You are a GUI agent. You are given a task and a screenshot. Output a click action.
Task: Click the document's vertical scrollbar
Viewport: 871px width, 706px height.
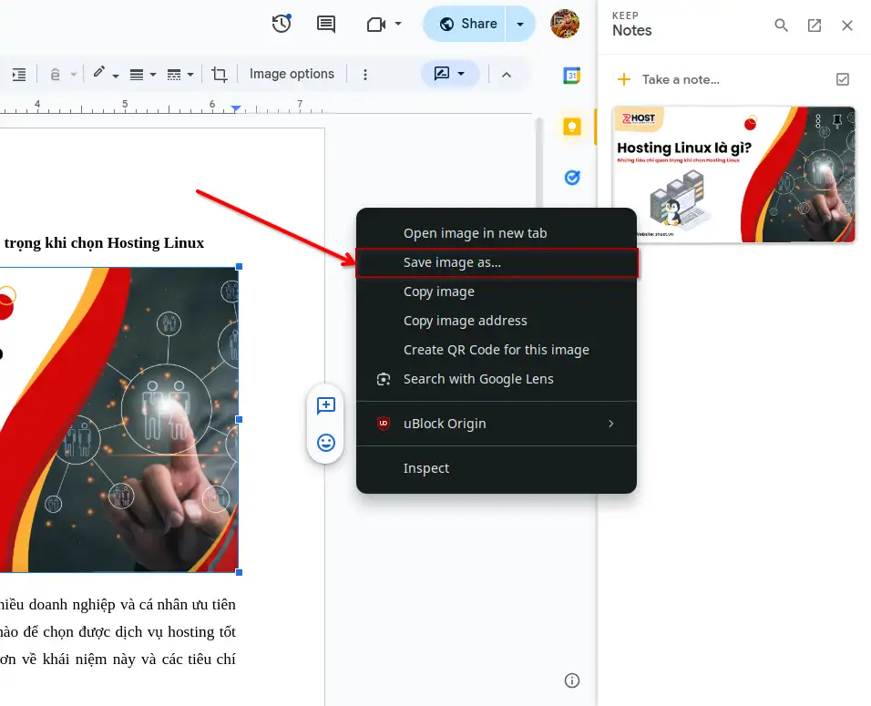click(x=538, y=161)
